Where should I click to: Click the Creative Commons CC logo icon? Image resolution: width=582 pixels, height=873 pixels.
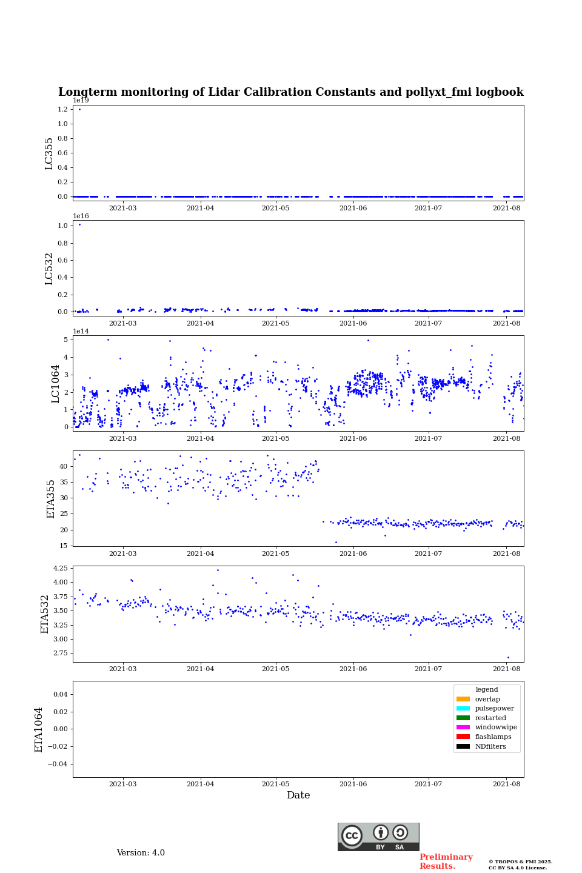point(352,835)
